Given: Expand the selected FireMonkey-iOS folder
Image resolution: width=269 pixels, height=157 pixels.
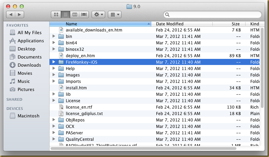Looking at the screenshot, I should (x=54, y=62).
